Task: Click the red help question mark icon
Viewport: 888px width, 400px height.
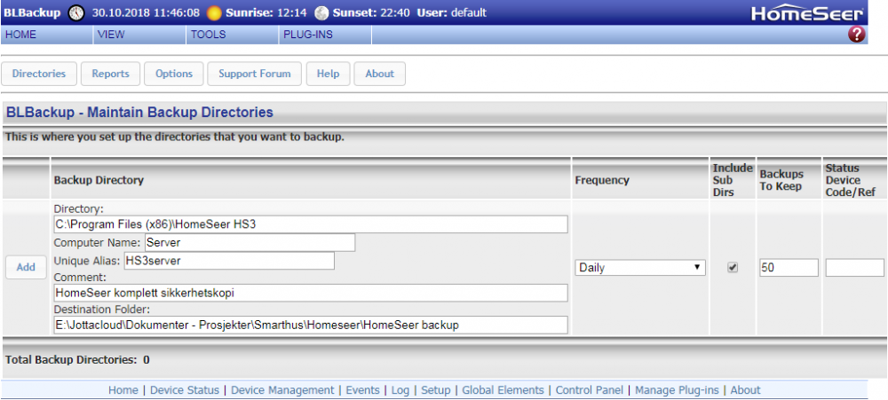Action: pos(856,35)
